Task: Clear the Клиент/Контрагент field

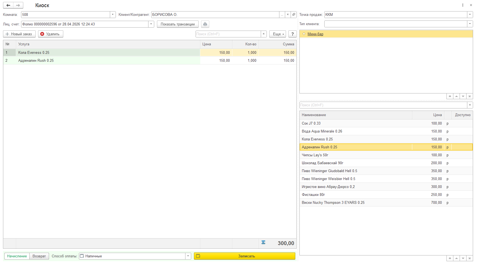Action: coord(288,14)
